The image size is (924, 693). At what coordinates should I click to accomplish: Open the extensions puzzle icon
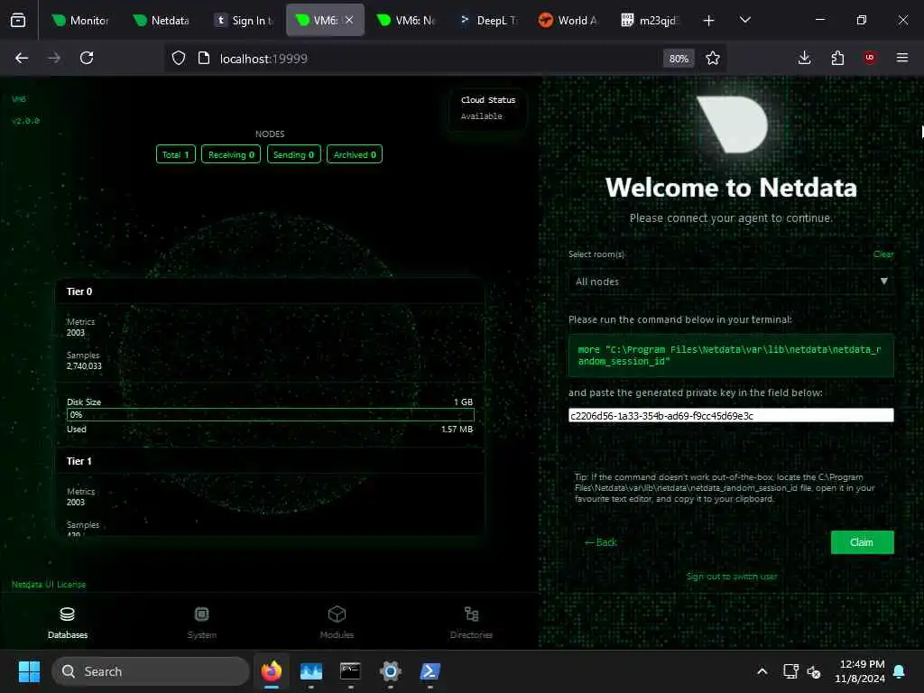click(x=837, y=58)
